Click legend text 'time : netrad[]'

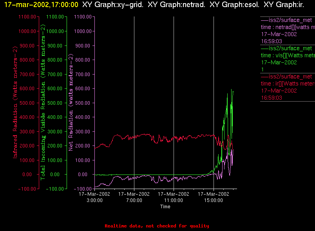point(278,27)
